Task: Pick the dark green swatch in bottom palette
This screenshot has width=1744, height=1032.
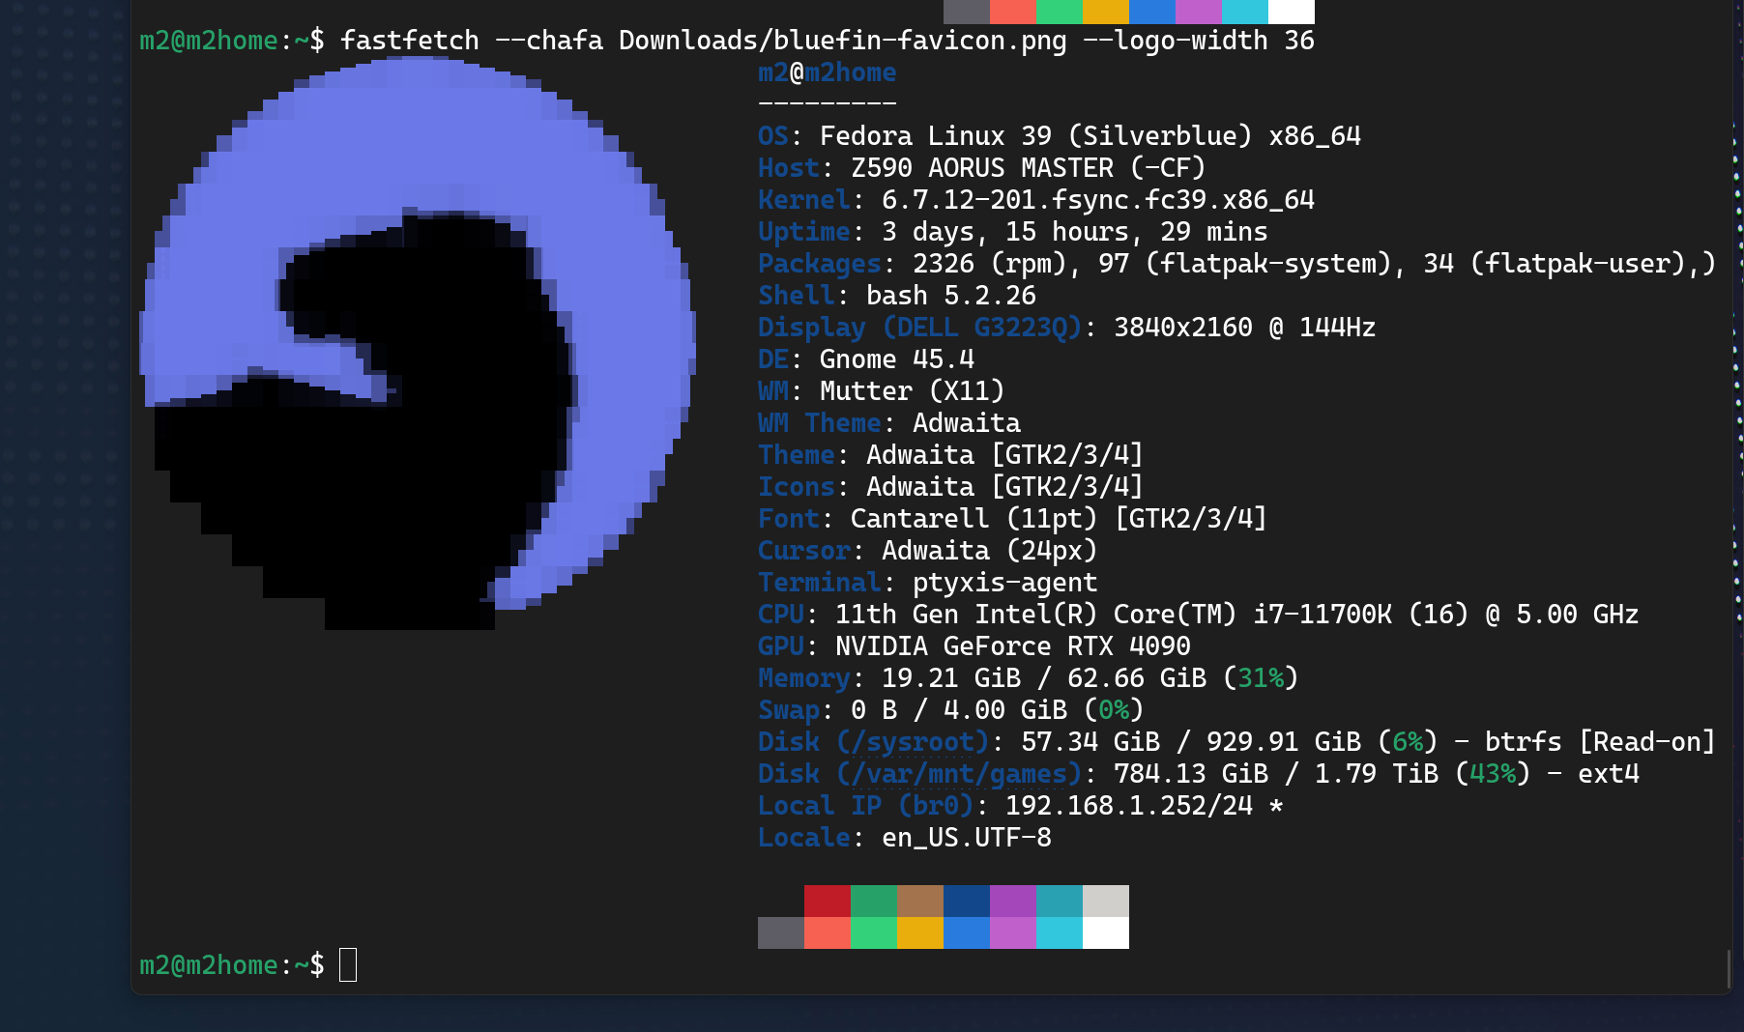Action: (874, 901)
